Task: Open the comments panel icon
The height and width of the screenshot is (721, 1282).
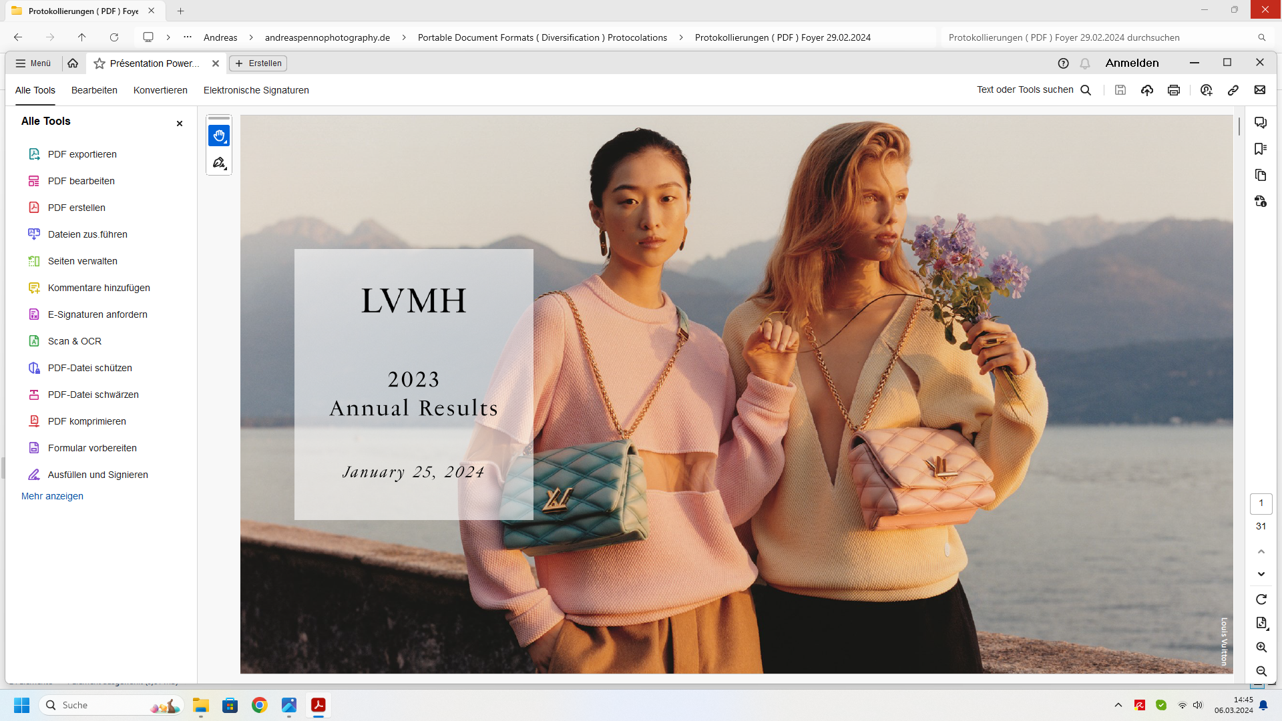Action: [1261, 122]
